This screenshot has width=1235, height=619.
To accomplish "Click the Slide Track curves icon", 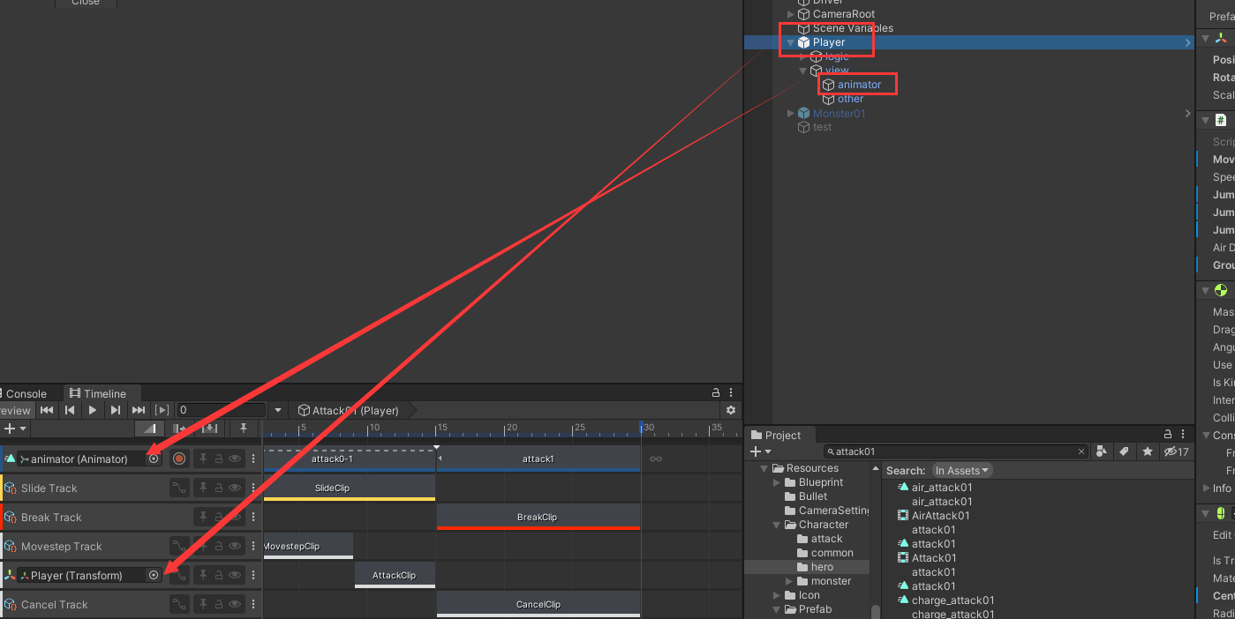I will [179, 488].
